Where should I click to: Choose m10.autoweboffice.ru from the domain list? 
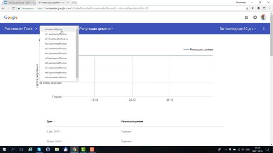(58, 39)
